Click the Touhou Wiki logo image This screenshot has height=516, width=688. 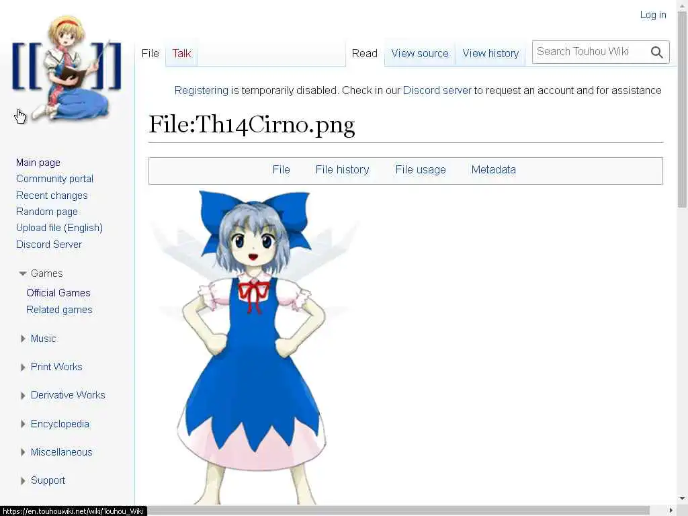pos(67,68)
